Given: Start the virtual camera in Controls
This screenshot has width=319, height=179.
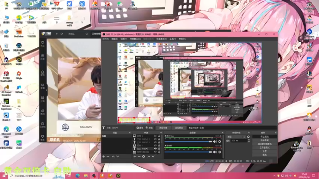Looking at the screenshot, I should pyautogui.click(x=264, y=144).
